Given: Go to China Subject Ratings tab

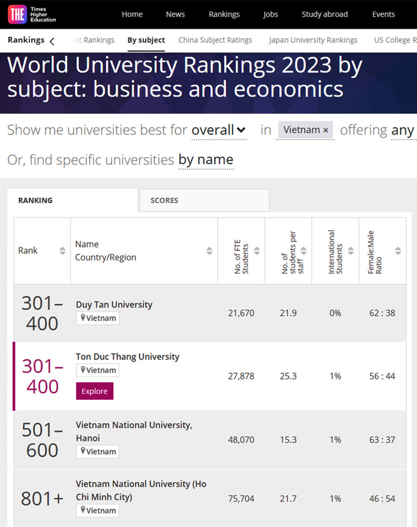Looking at the screenshot, I should (215, 40).
